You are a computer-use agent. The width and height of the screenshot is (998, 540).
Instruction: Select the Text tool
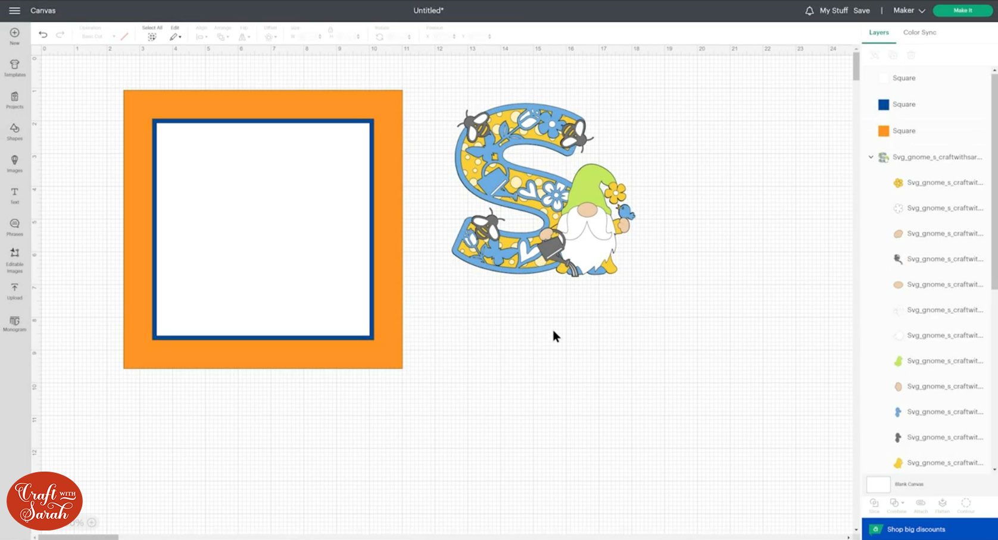pyautogui.click(x=15, y=195)
